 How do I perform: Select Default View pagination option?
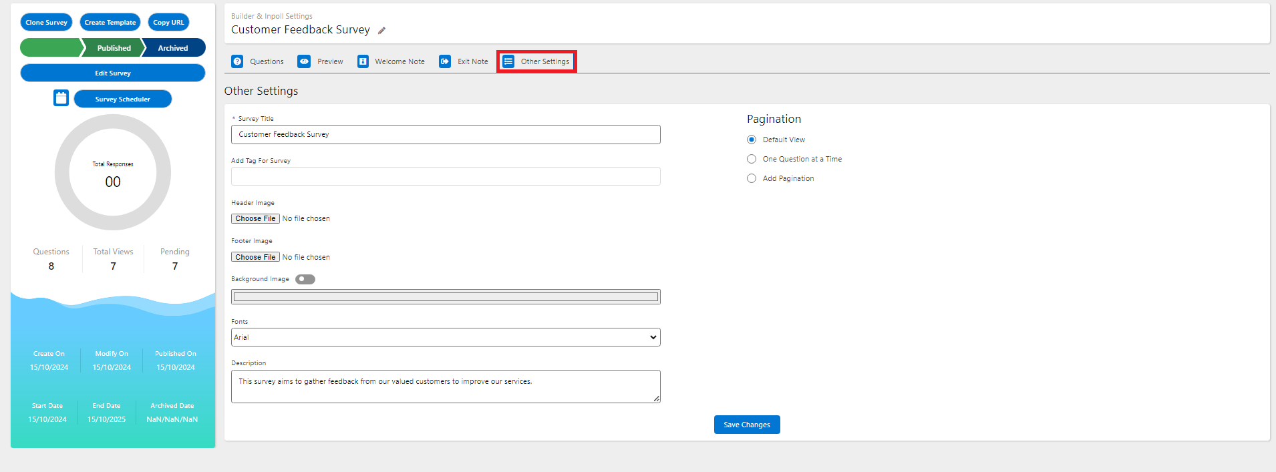pos(752,140)
